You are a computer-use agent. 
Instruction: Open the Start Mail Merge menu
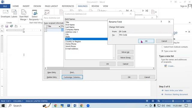pyautogui.click(x=24, y=15)
